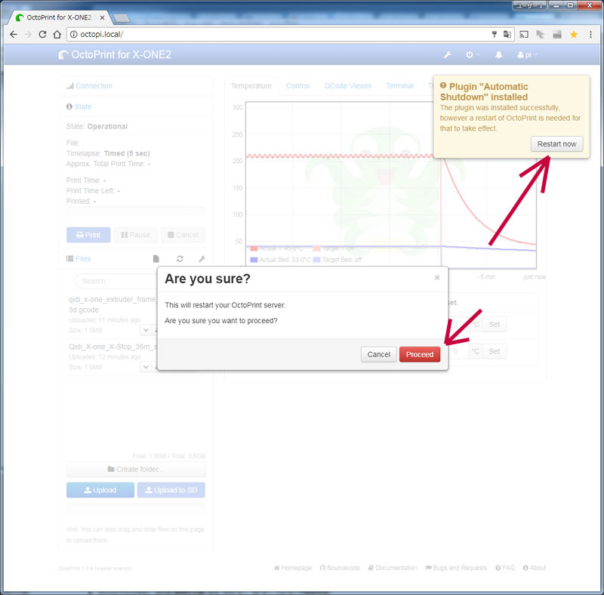
Task: Select the Qidi_X-one_X-Stop_36m file
Action: coord(112,347)
